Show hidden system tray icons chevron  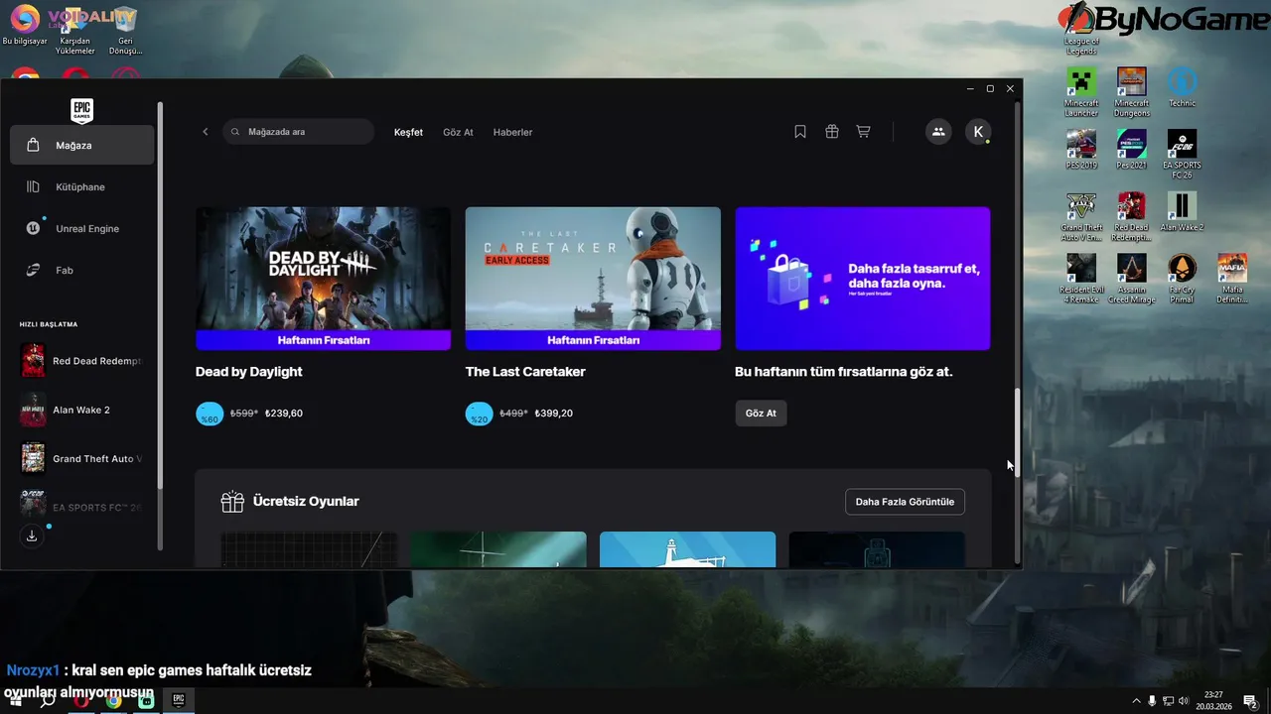tap(1137, 701)
